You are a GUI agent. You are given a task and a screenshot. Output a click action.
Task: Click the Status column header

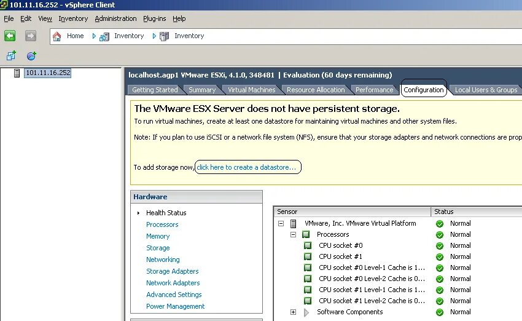pos(477,212)
